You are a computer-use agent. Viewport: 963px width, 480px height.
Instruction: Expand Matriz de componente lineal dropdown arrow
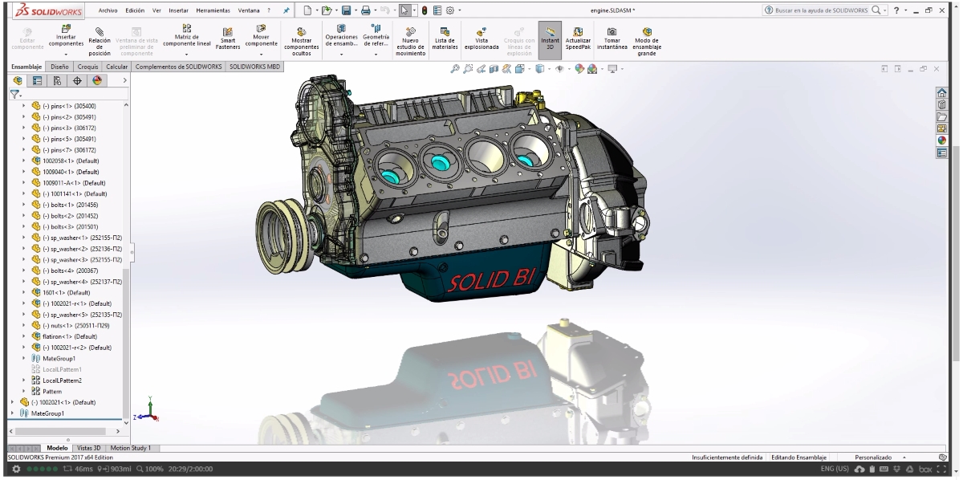pyautogui.click(x=185, y=55)
